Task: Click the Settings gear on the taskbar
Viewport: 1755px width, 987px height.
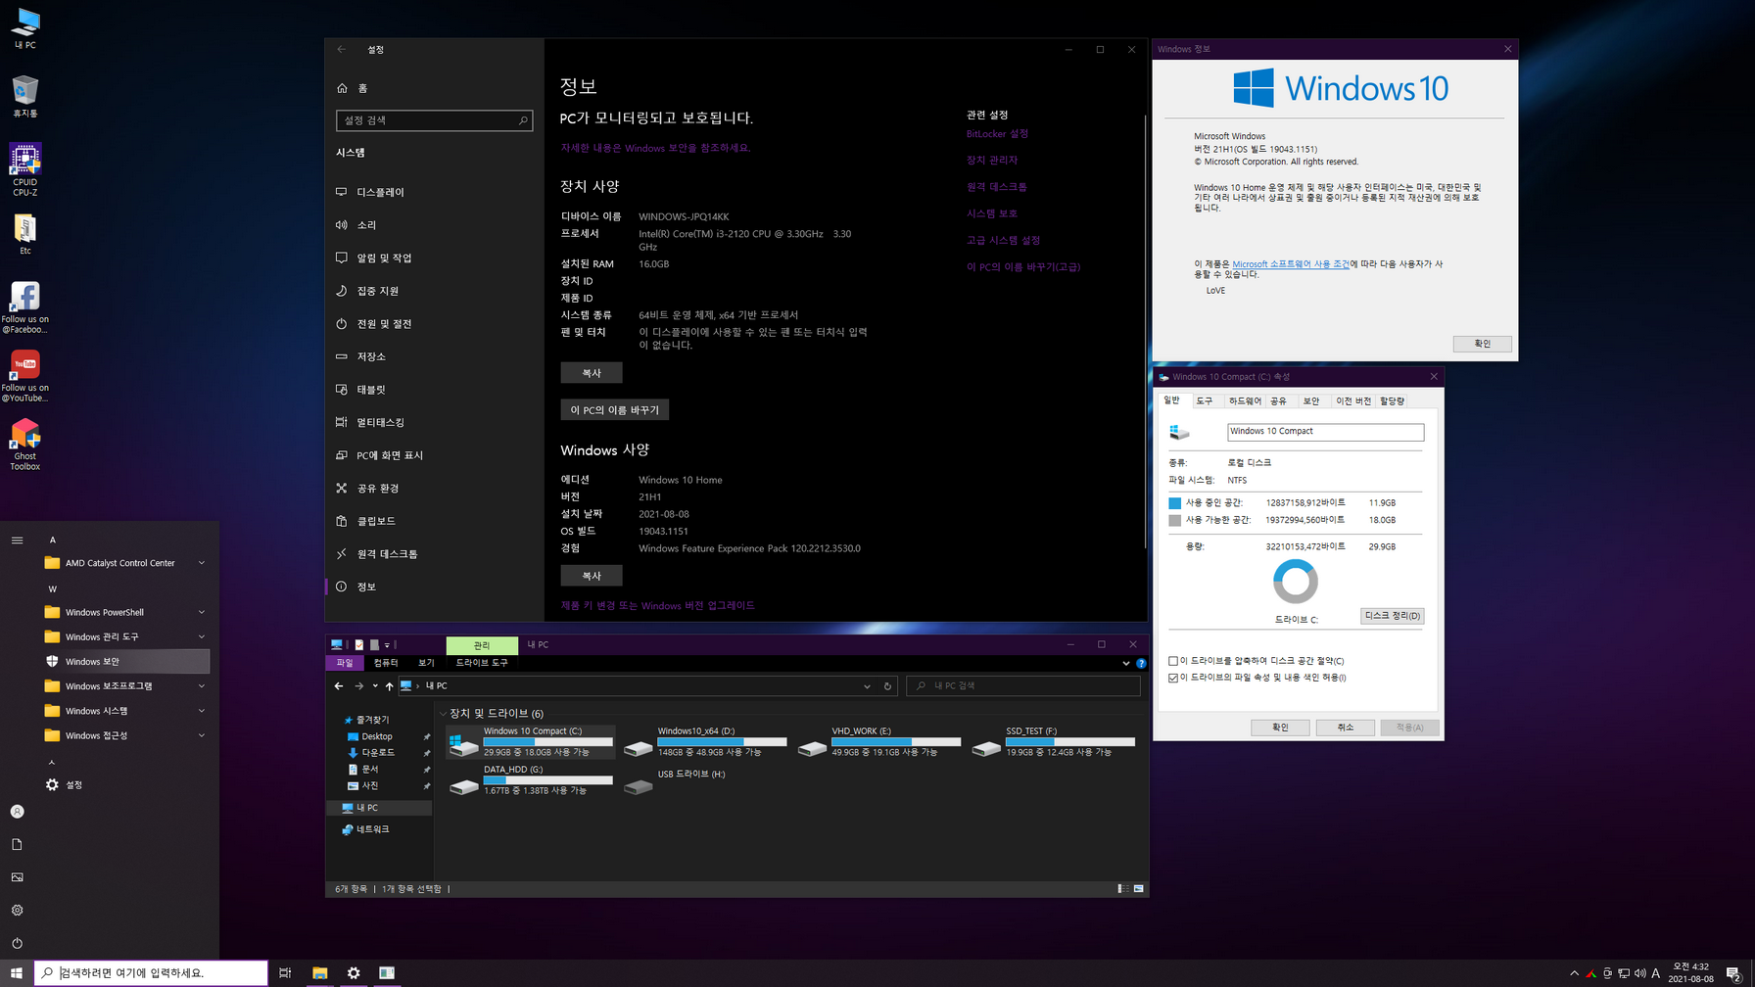Action: pos(354,972)
